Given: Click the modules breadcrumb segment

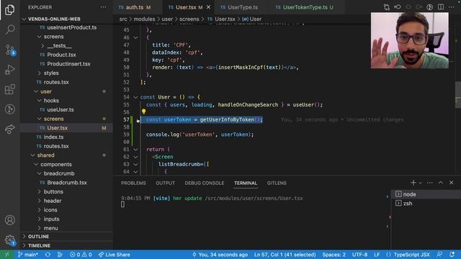Looking at the screenshot, I should click(144, 19).
